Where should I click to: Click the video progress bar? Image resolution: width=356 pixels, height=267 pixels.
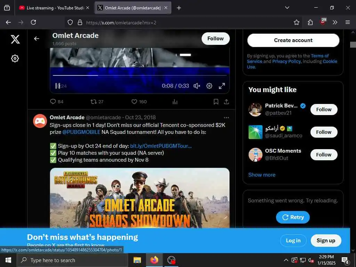click(140, 75)
